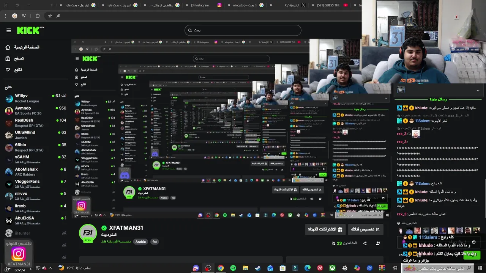486x273 pixels.
Task: Click the KICK logo in the main header
Action: [30, 30]
